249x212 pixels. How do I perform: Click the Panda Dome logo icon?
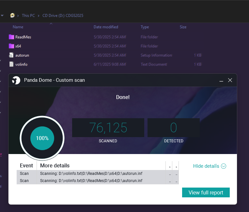(x=16, y=80)
